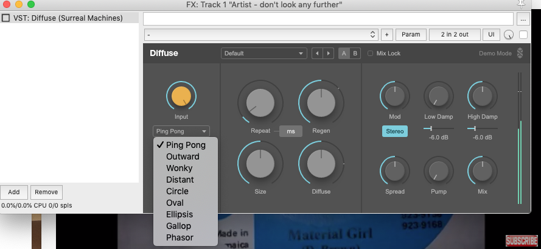Adjust the High Damp -6.0 dB slider

click(483, 128)
